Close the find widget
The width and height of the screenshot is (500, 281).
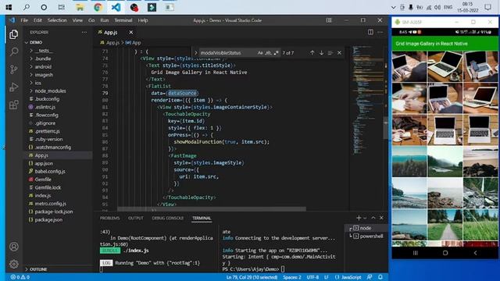pyautogui.click(x=339, y=53)
